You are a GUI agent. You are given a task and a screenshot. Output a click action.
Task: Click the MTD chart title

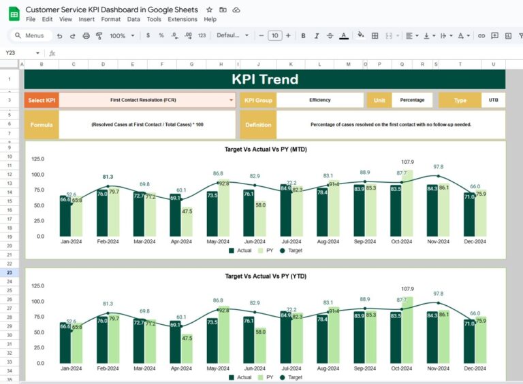266,150
